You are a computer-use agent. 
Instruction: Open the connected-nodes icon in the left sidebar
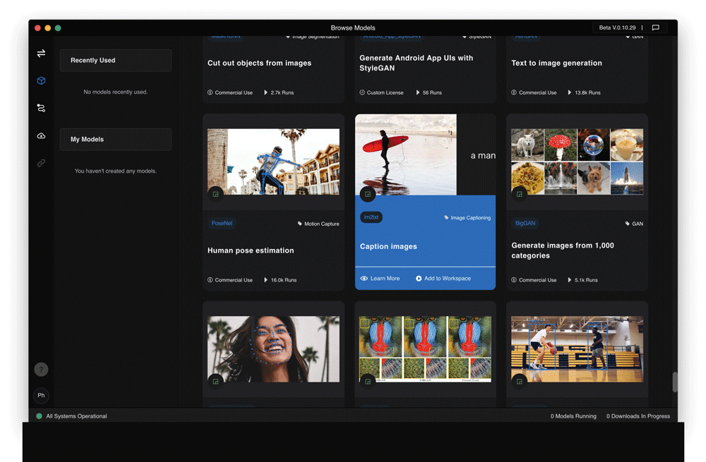[x=41, y=108]
